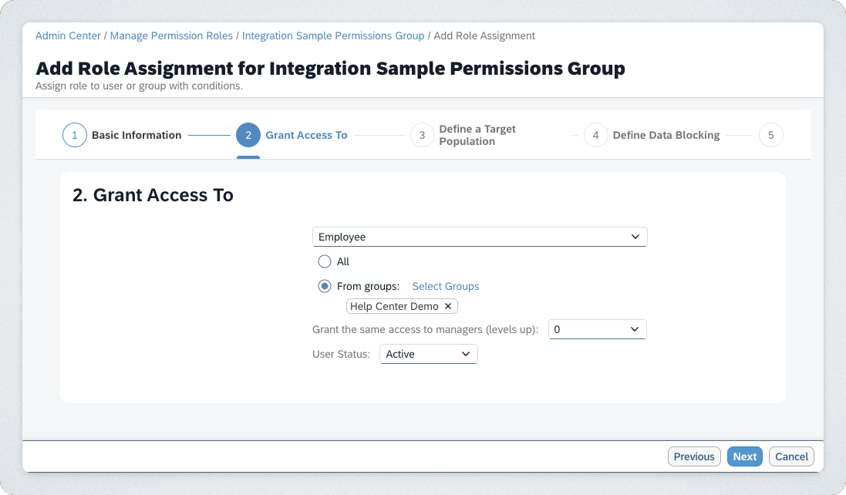The width and height of the screenshot is (846, 495).
Task: Click the Select Groups link
Action: click(446, 287)
